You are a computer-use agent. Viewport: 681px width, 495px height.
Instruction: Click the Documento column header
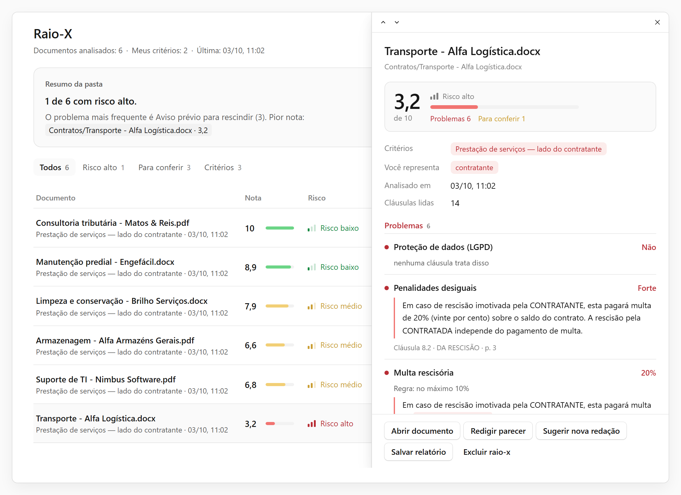[x=56, y=198]
